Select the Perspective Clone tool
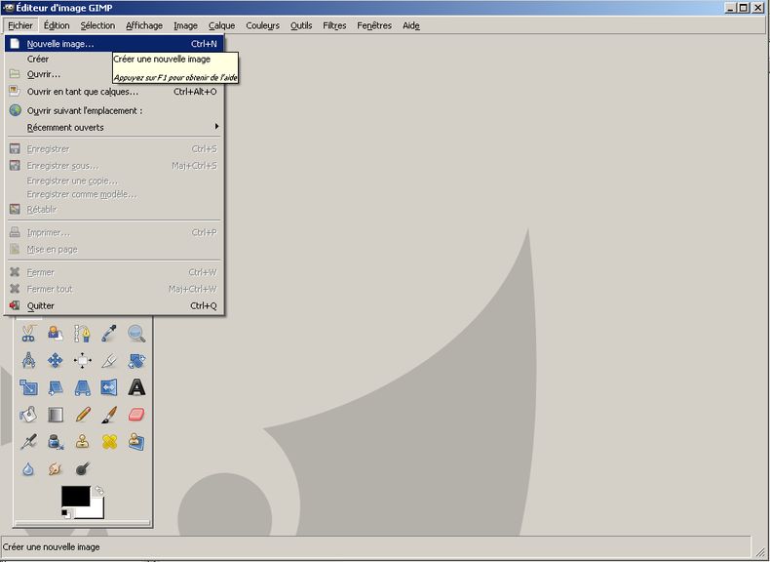 (136, 442)
